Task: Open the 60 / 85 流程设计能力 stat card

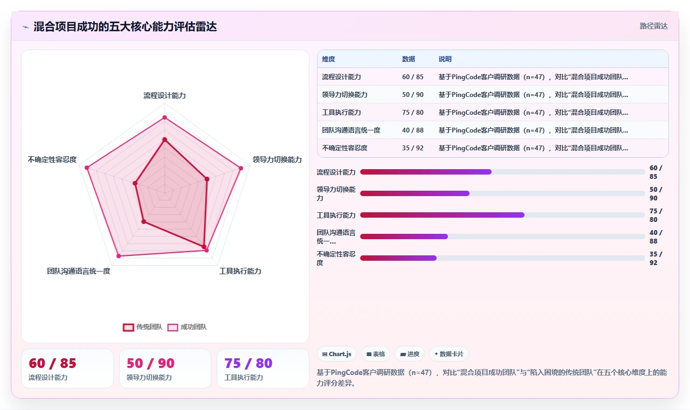Action: pos(67,369)
